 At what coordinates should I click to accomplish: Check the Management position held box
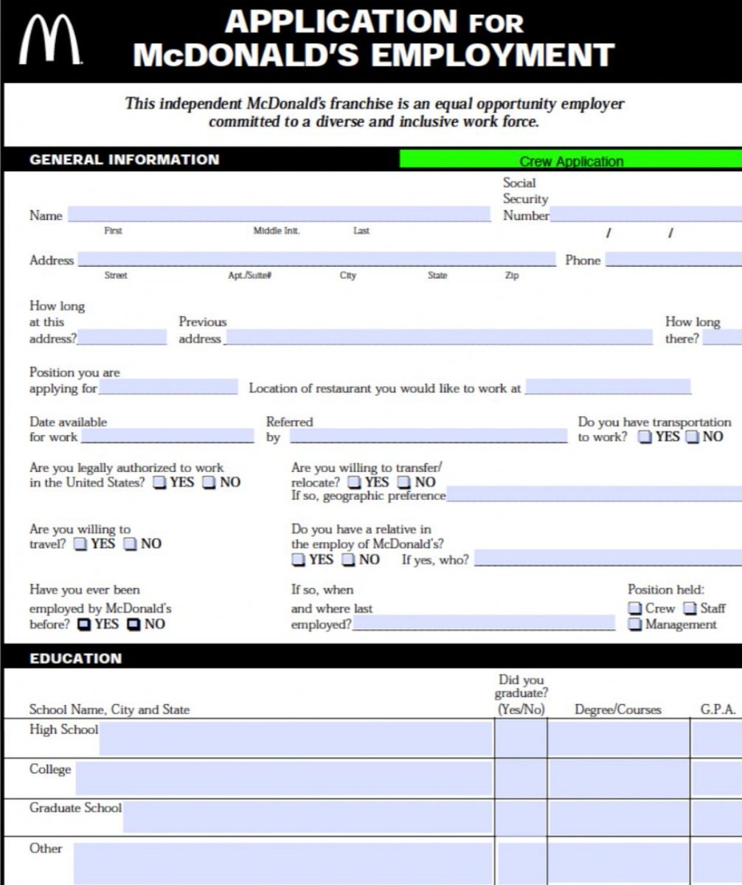(634, 625)
